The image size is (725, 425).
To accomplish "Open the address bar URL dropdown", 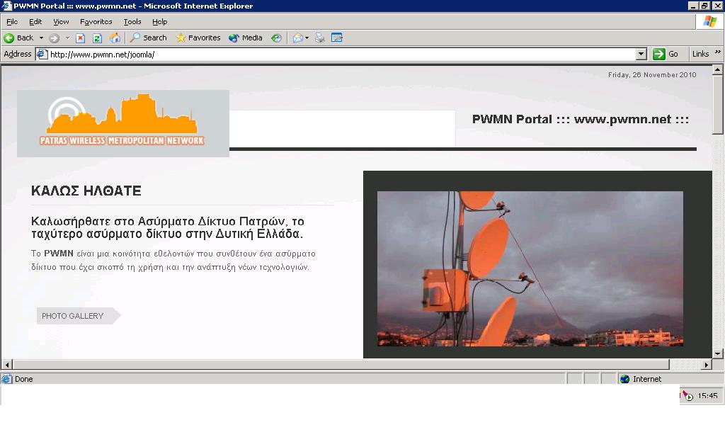I will click(x=641, y=54).
